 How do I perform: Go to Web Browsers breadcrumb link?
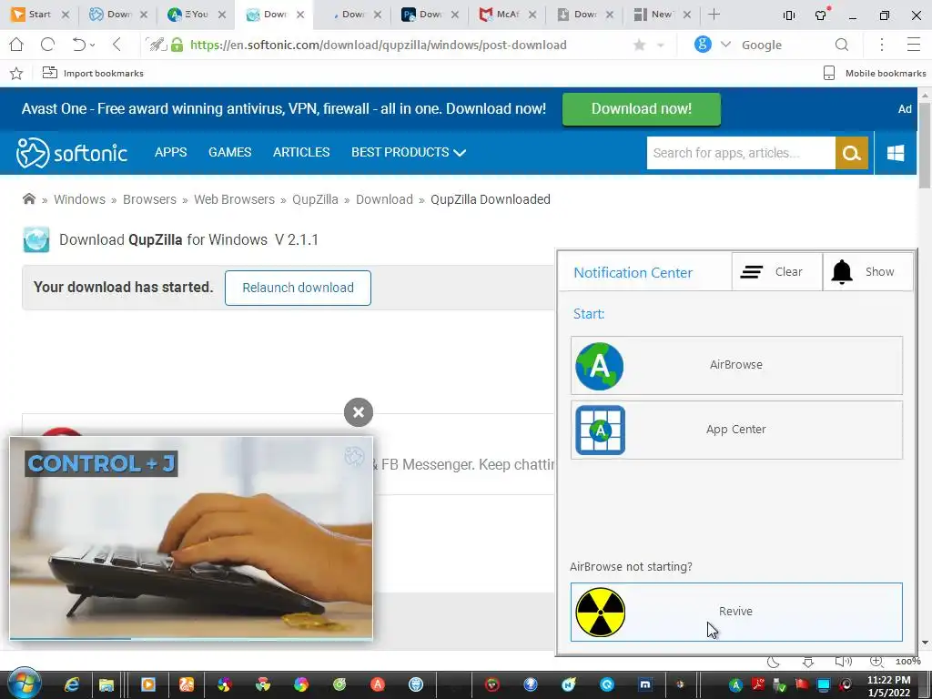(x=234, y=199)
